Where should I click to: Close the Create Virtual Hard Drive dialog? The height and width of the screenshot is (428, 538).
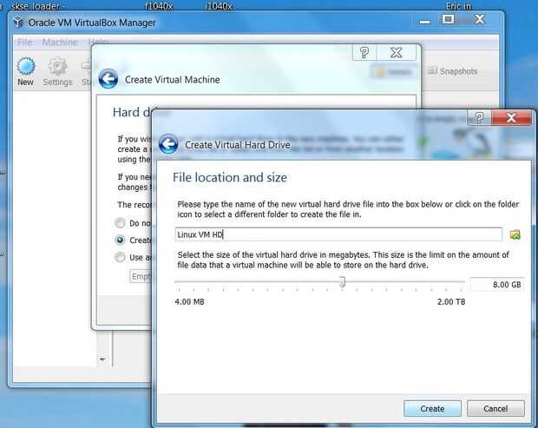pos(511,118)
